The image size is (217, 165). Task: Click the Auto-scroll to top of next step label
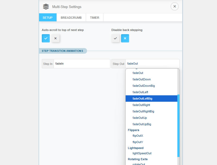63,30
